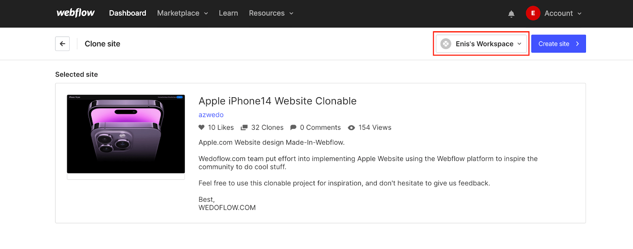
Task: Open the Account menu label
Action: pyautogui.click(x=558, y=13)
